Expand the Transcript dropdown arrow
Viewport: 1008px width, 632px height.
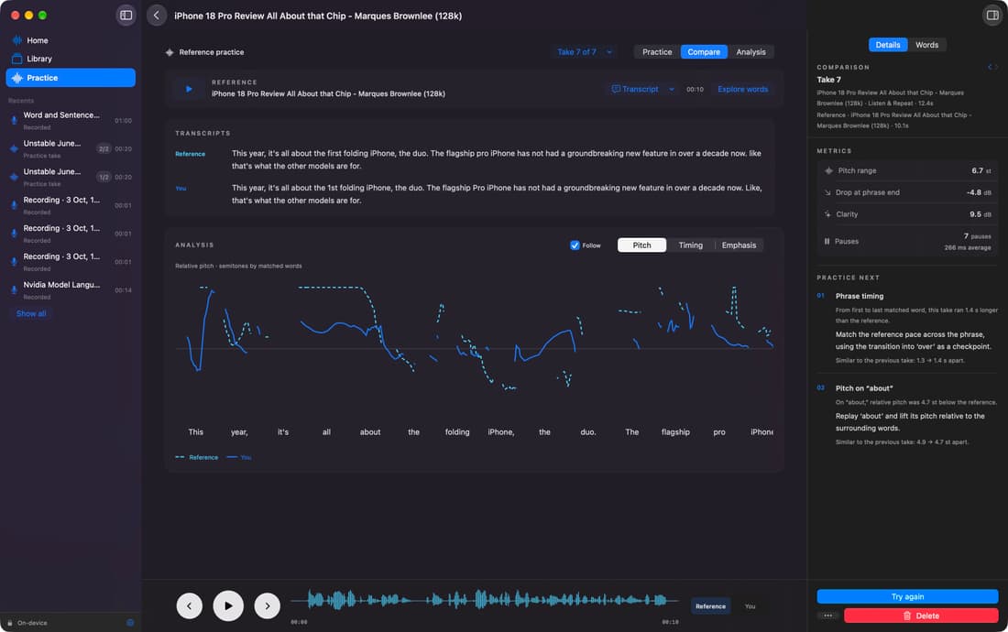(x=671, y=89)
